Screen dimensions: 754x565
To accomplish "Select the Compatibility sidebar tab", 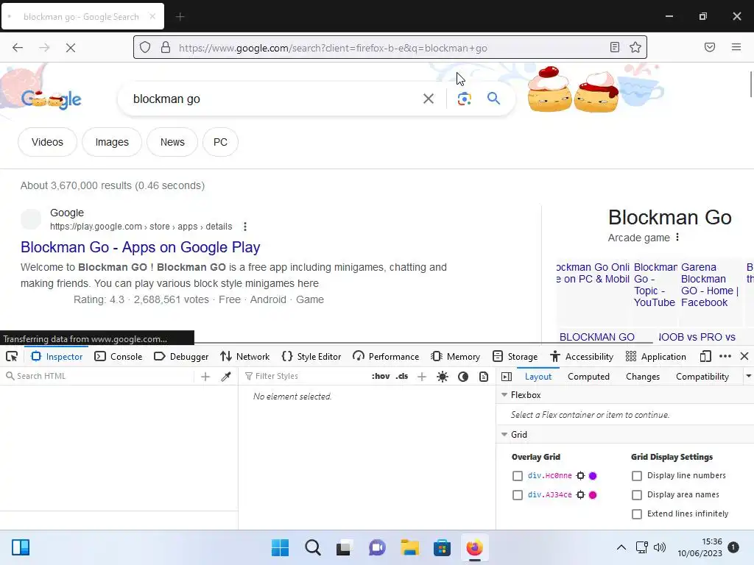I will coord(702,377).
